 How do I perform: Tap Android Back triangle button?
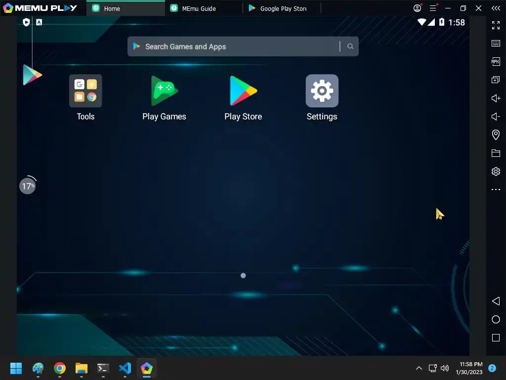tap(496, 301)
